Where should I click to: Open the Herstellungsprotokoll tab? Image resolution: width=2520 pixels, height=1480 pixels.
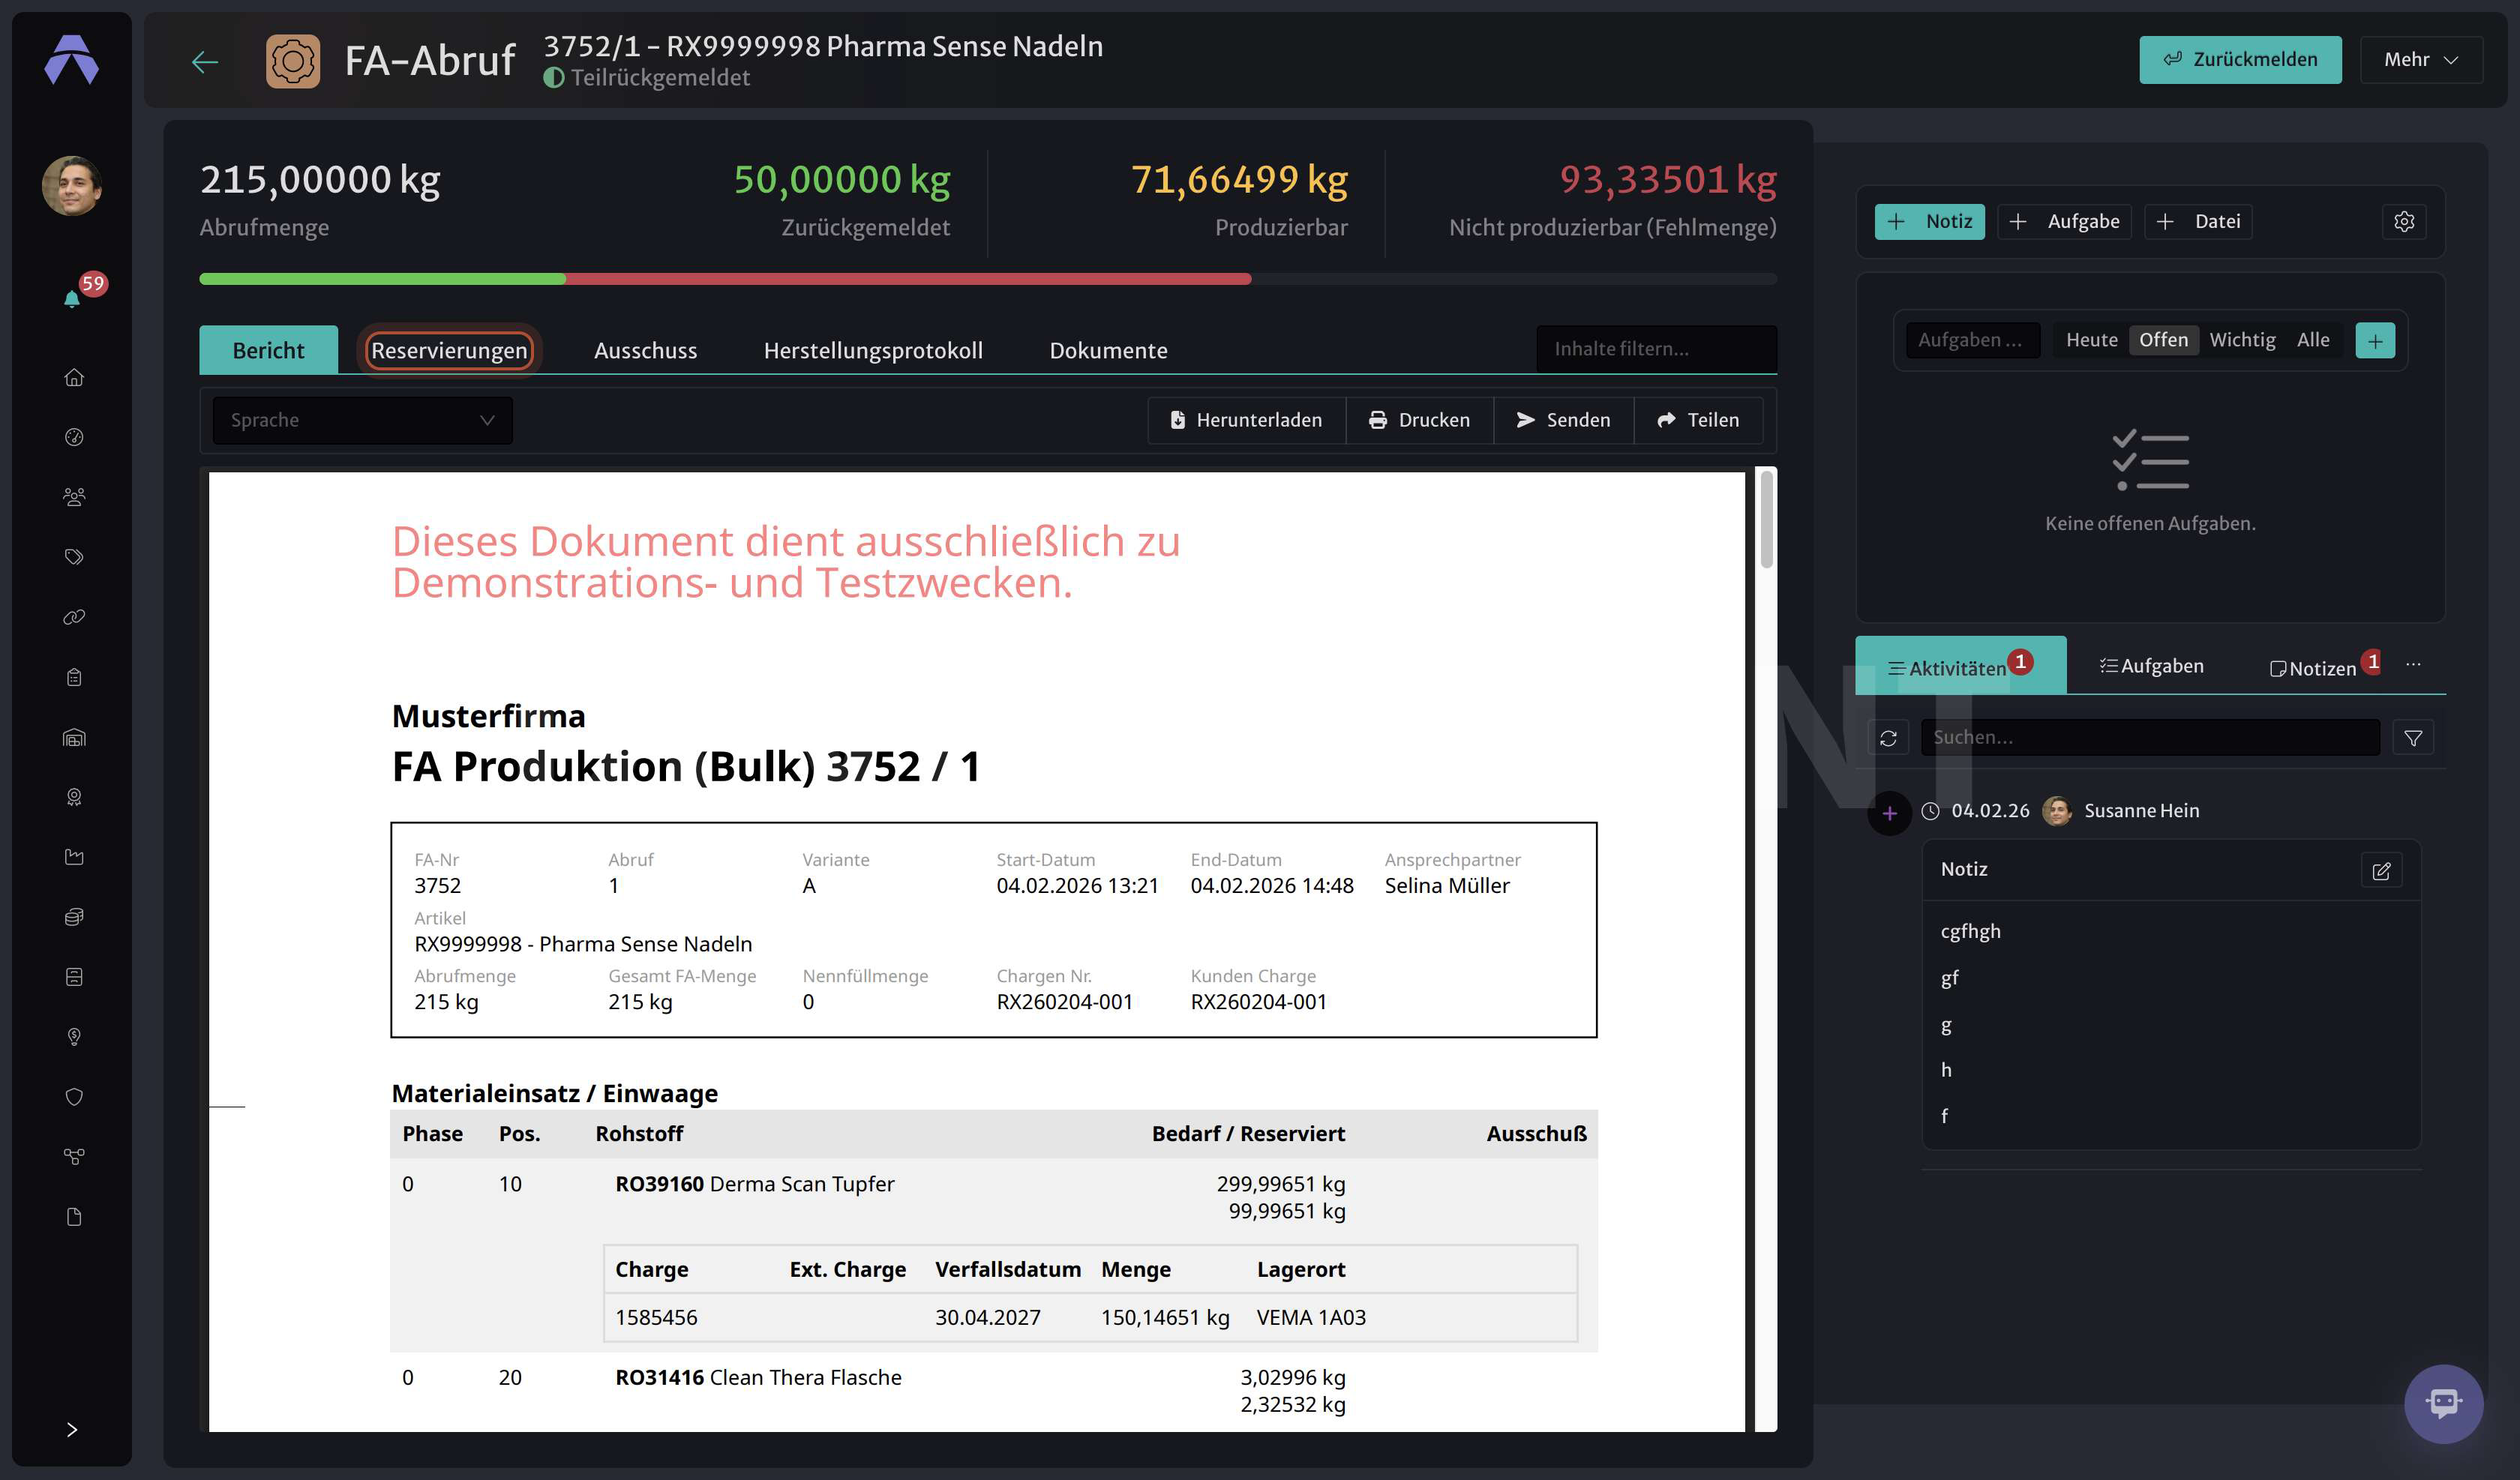873,350
